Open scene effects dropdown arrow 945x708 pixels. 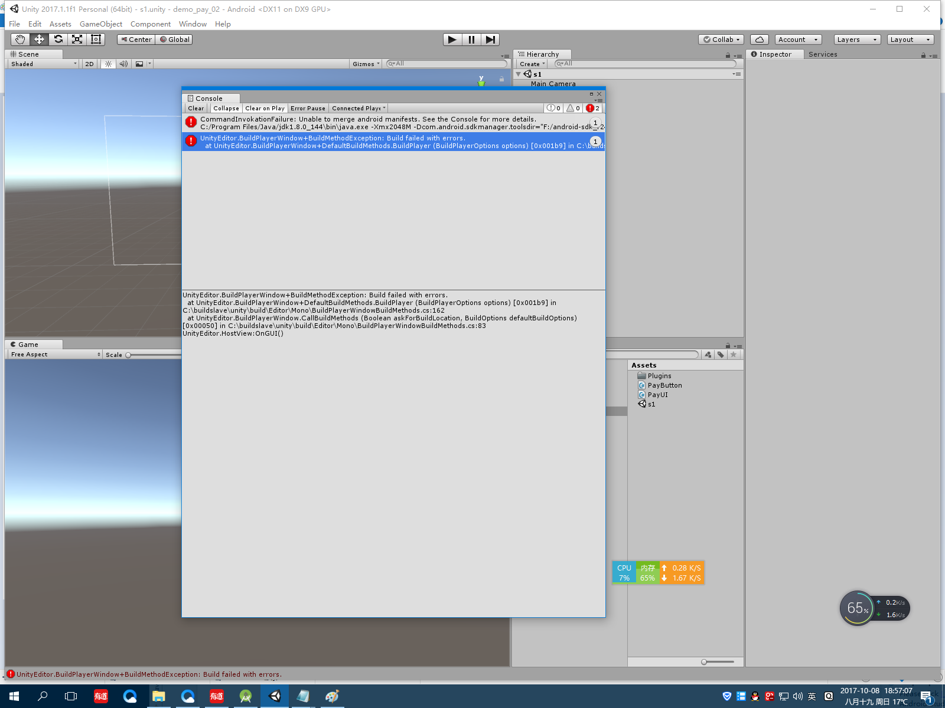tap(149, 64)
